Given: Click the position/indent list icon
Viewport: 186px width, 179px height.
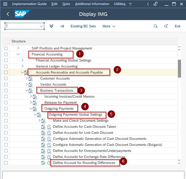Looking at the screenshot, I should [x=62, y=26].
